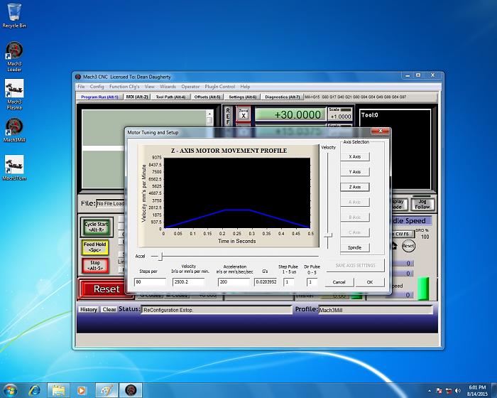497x398 pixels.
Task: Open the Mach3Turn desktop shortcut
Action: (14, 168)
